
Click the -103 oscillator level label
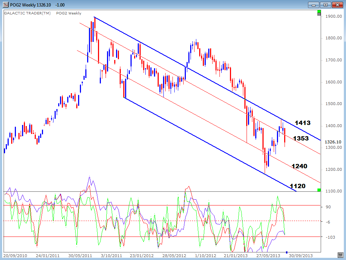(x=330, y=237)
